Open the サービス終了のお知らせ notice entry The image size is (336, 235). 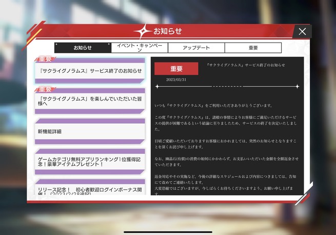[x=90, y=71]
